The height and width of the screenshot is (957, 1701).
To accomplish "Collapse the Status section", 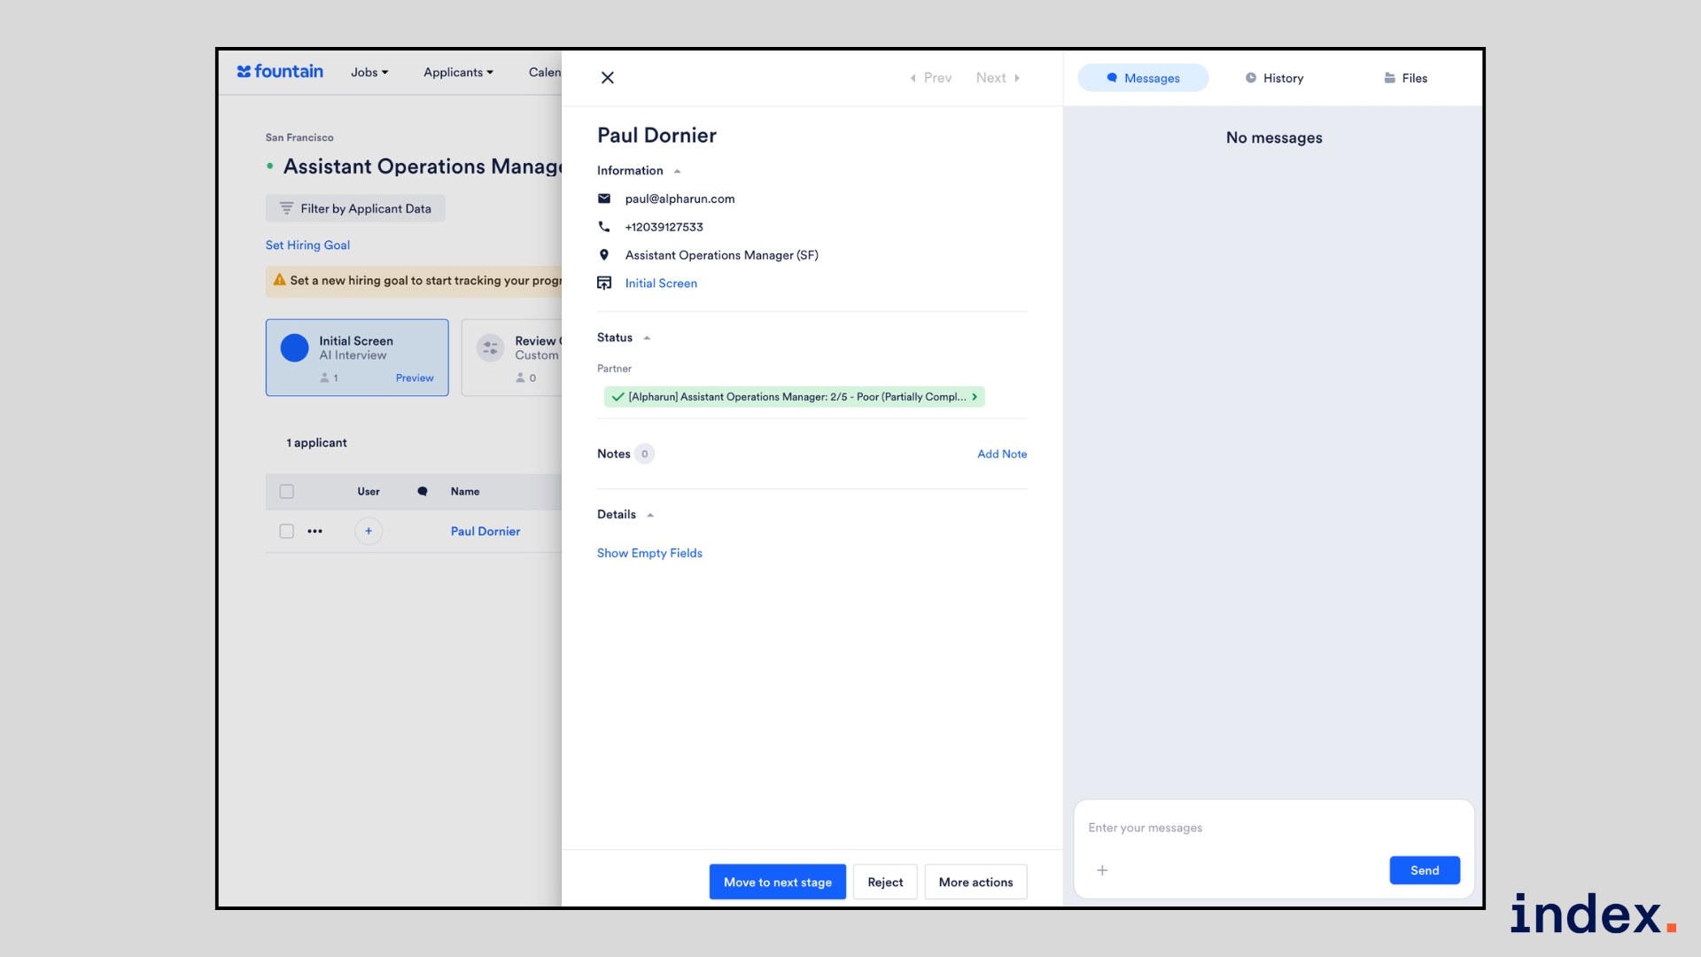I will 647,338.
